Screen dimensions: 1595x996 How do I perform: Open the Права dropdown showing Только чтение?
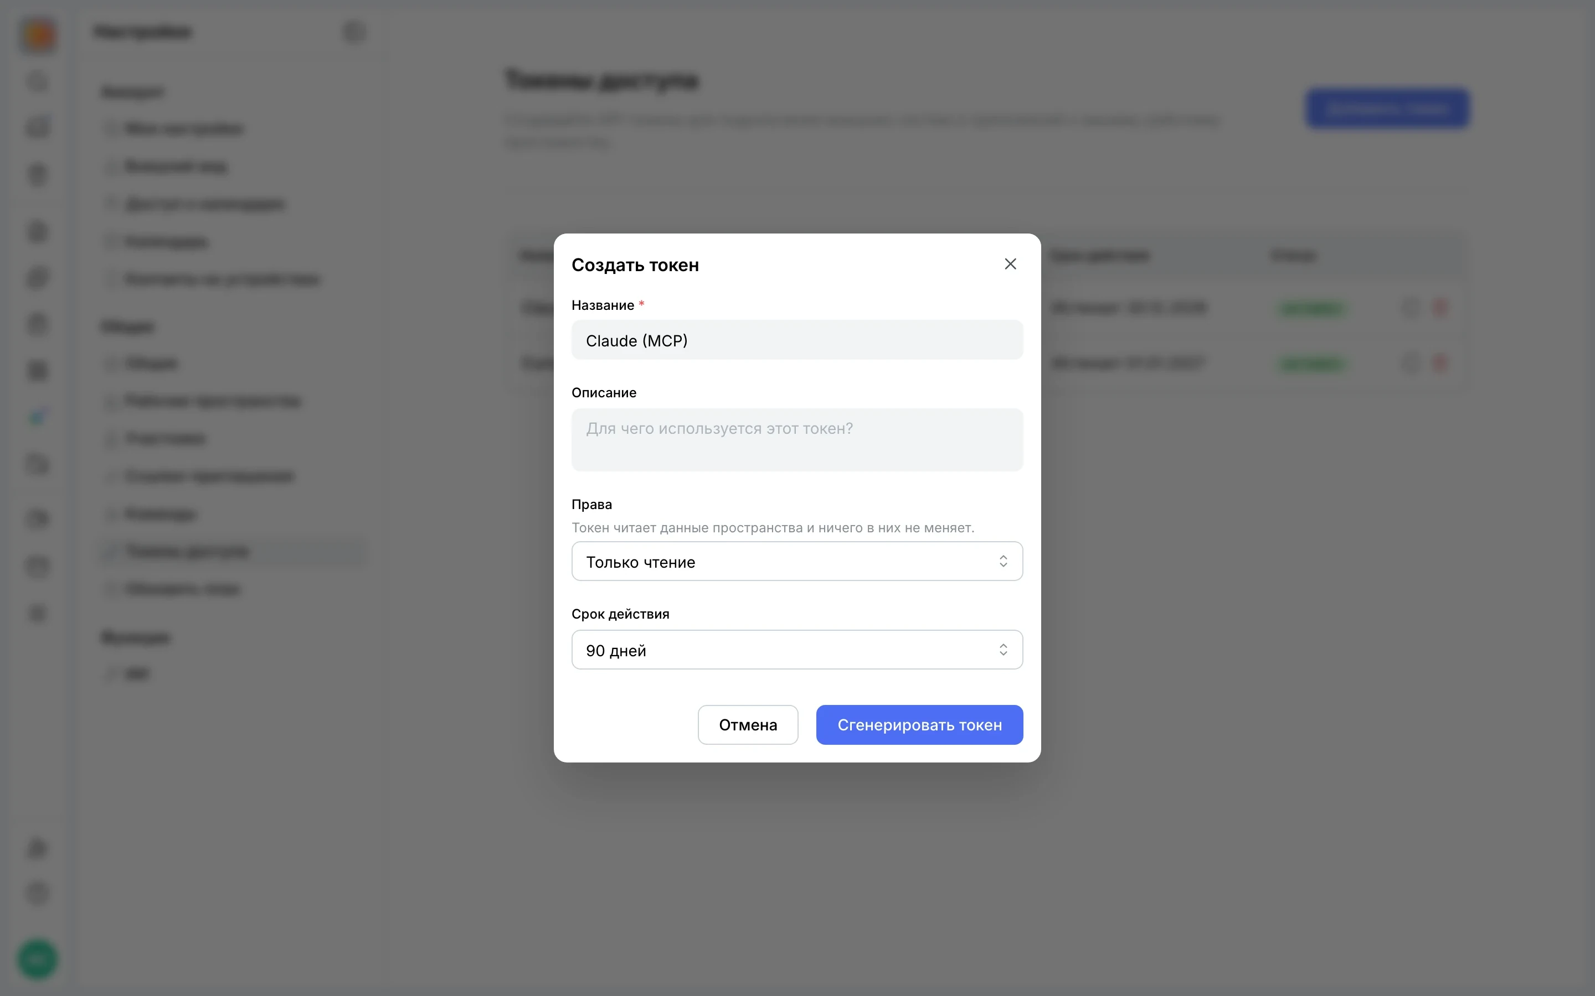coord(797,561)
